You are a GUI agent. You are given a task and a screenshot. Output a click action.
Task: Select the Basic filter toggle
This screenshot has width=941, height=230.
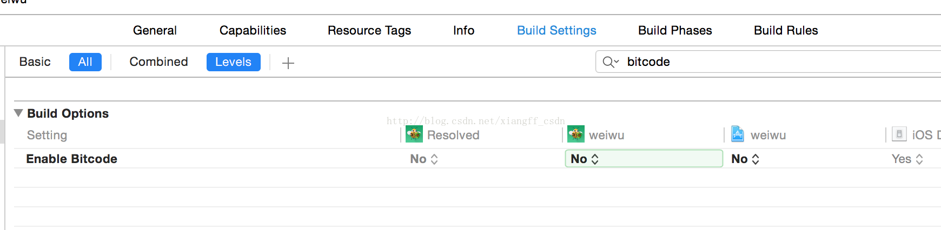[35, 62]
